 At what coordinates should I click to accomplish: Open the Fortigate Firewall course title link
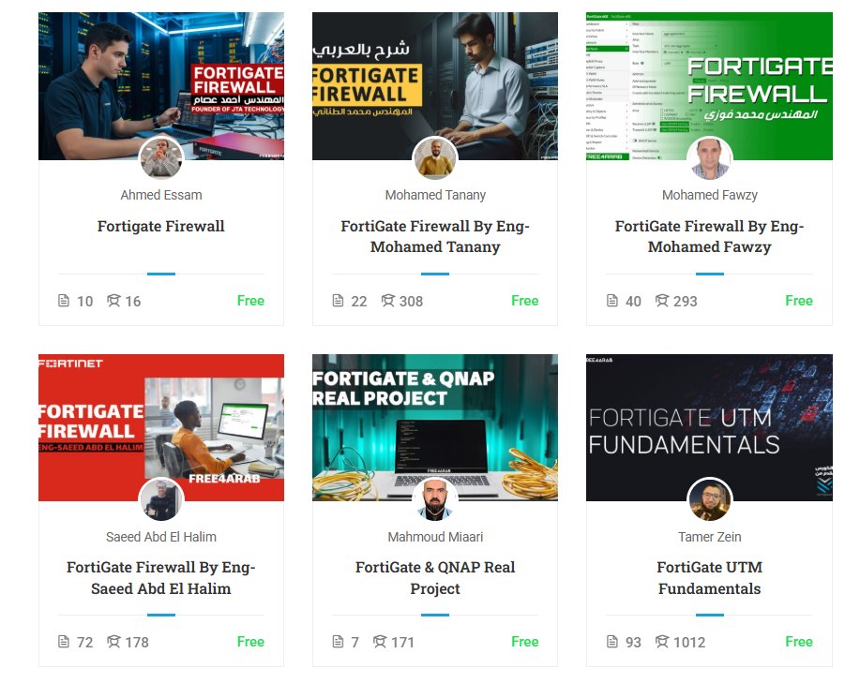[x=161, y=226]
